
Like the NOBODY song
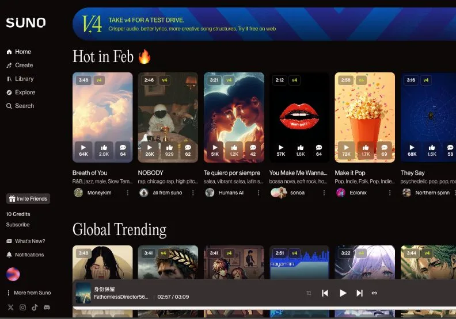pos(169,151)
